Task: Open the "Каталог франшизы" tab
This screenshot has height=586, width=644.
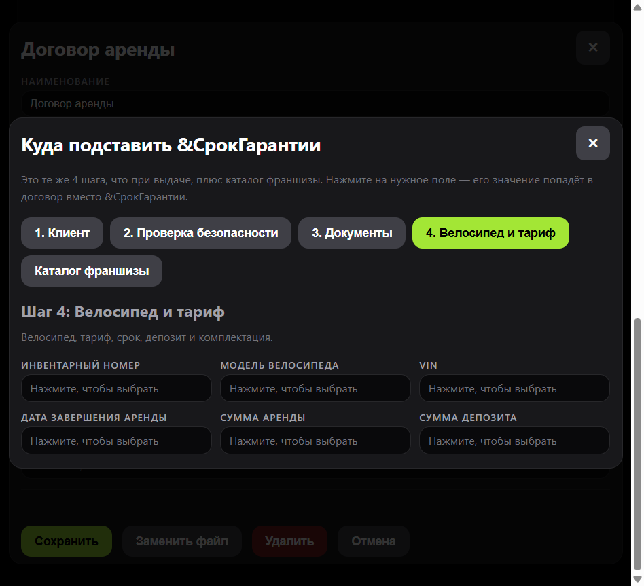Action: [92, 271]
